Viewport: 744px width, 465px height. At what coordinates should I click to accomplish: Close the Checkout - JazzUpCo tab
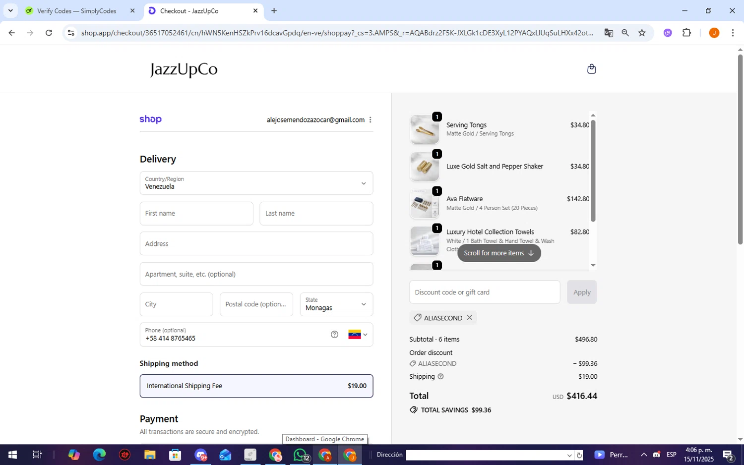255,11
